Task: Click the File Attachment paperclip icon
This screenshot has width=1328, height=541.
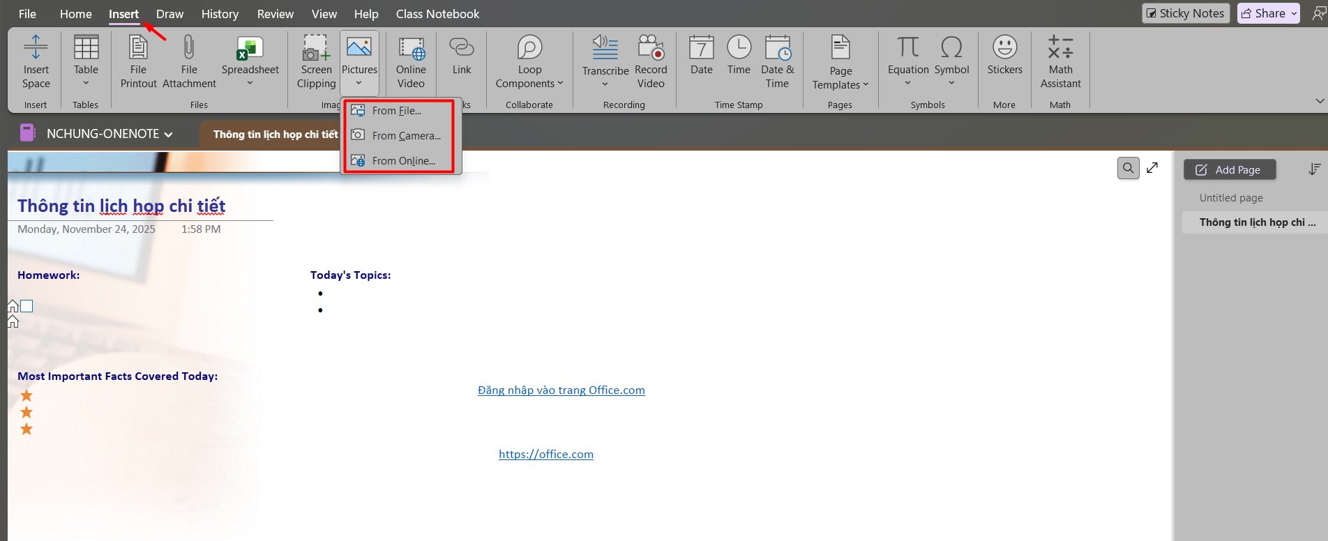Action: tap(188, 48)
